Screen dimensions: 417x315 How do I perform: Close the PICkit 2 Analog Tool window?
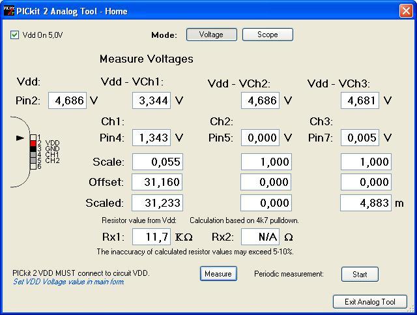(x=406, y=11)
